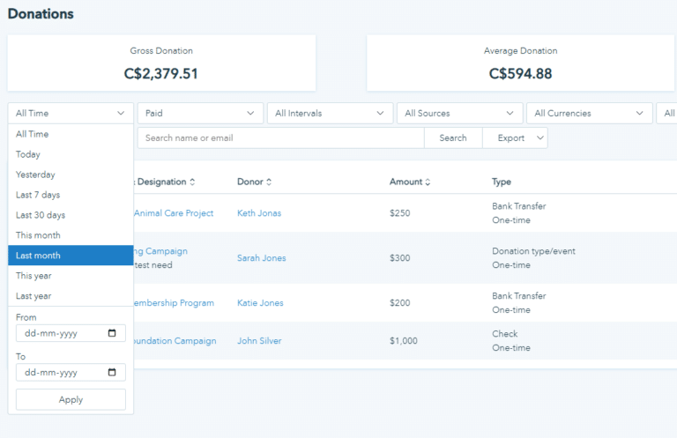Select Yesterday in the date list
Screen dimensions: 677x438
71,174
